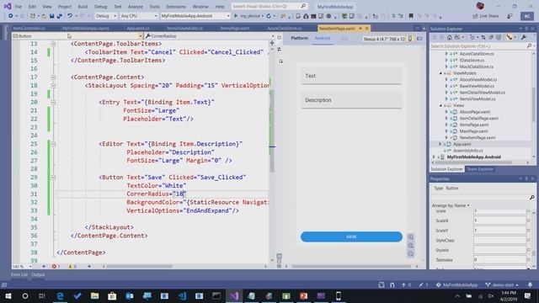Open the Build menu
539x303 pixels.
point(83,7)
